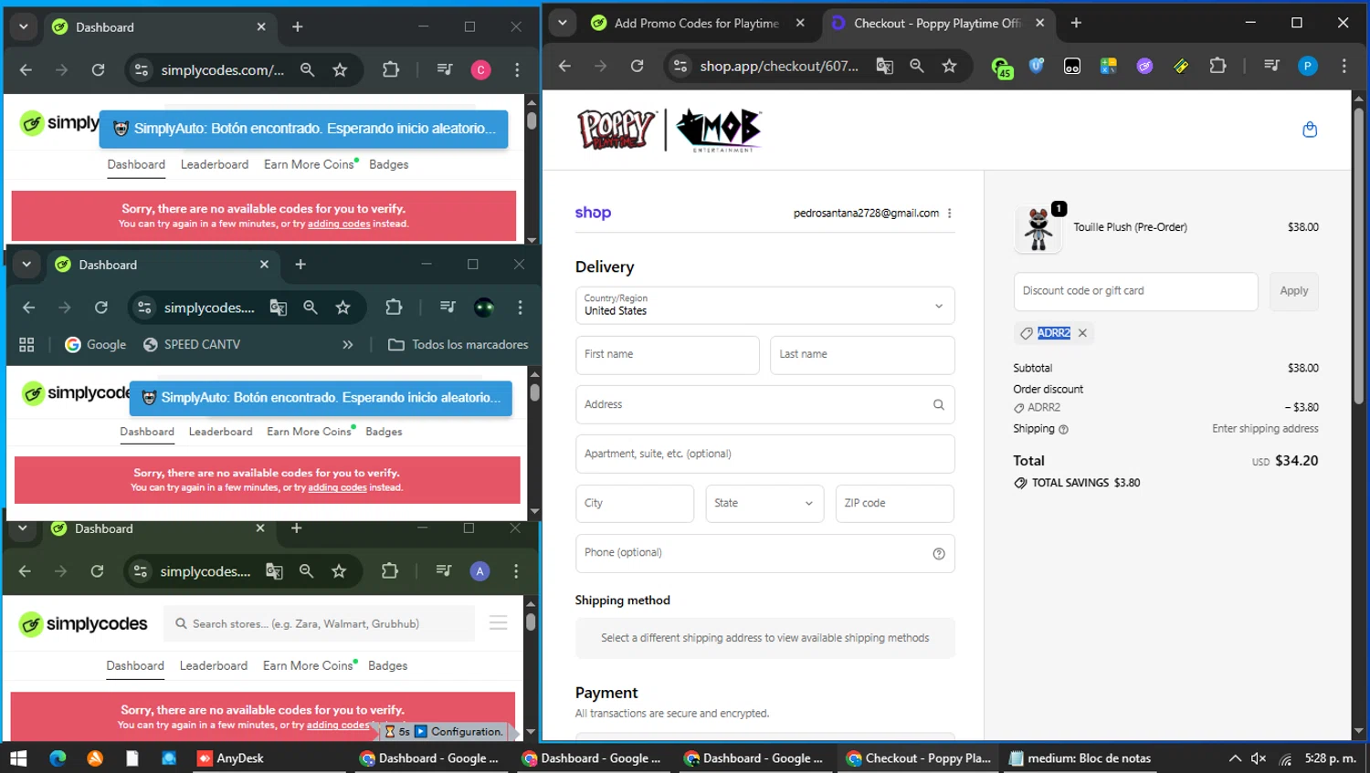Launch Microsoft Edge from the taskbar

point(58,758)
